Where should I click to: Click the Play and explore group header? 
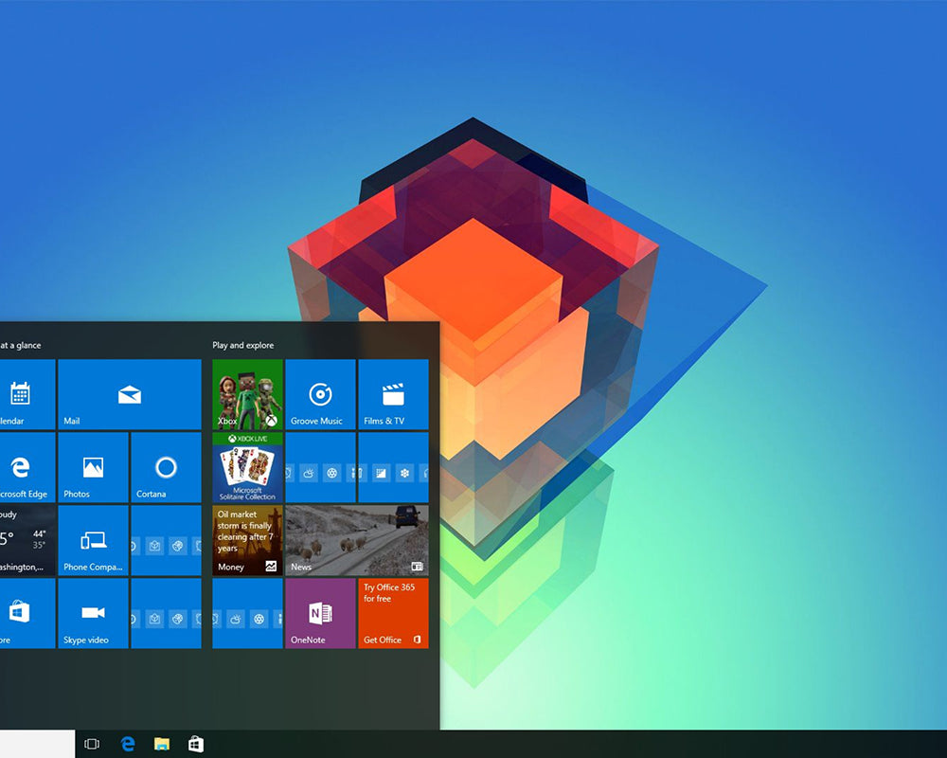tap(242, 346)
